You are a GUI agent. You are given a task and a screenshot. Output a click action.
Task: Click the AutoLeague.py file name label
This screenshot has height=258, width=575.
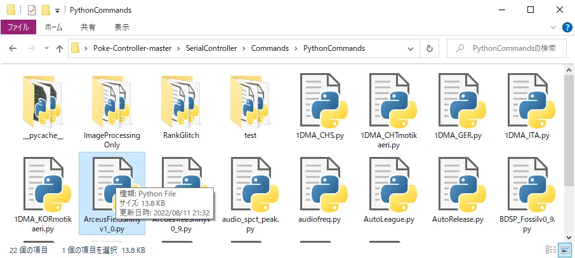[x=389, y=219]
